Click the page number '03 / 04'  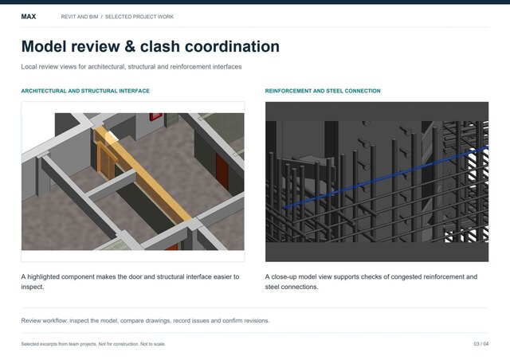(481, 344)
